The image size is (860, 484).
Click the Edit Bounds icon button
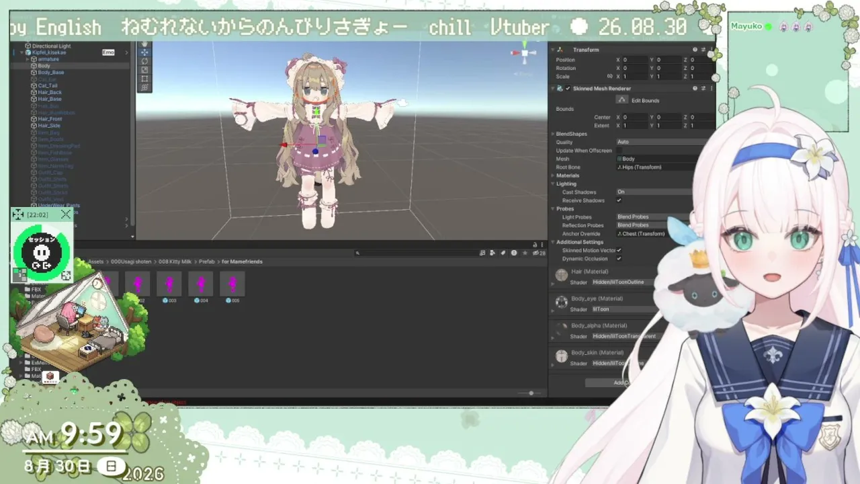622,100
